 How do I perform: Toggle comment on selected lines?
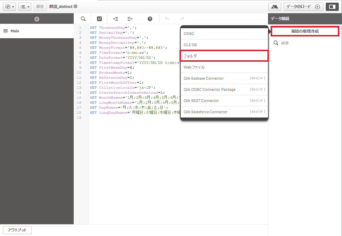point(99,19)
